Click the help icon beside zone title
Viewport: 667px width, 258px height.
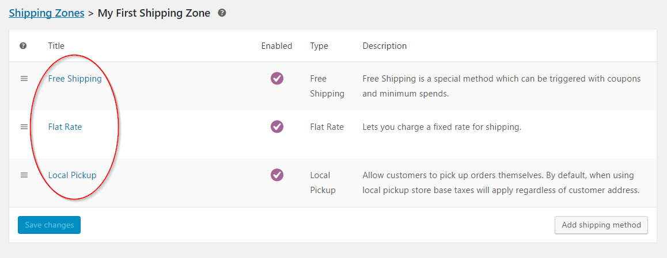[222, 13]
